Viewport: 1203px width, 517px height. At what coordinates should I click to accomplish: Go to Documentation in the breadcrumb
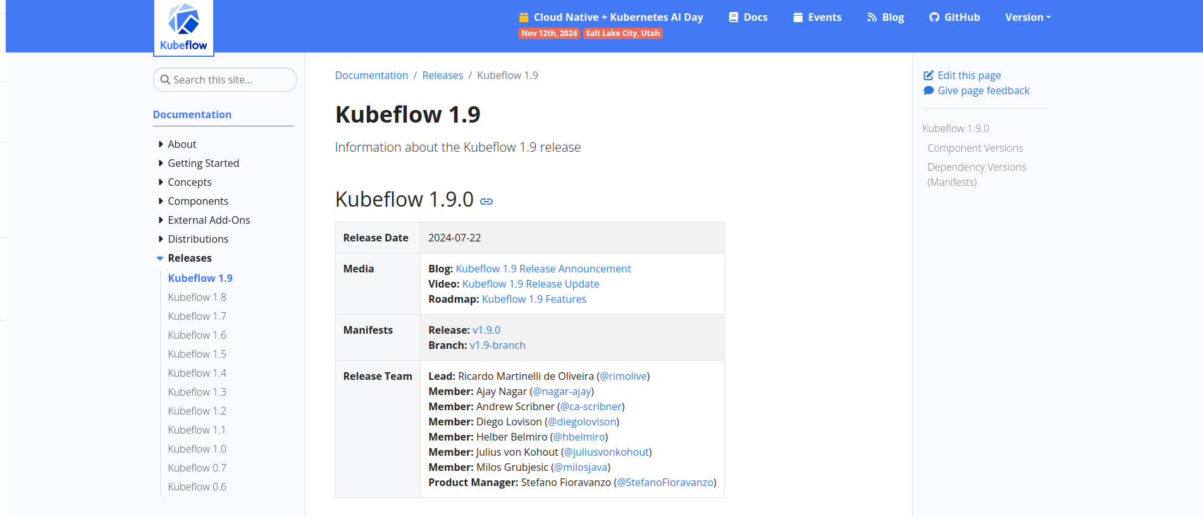coord(371,75)
